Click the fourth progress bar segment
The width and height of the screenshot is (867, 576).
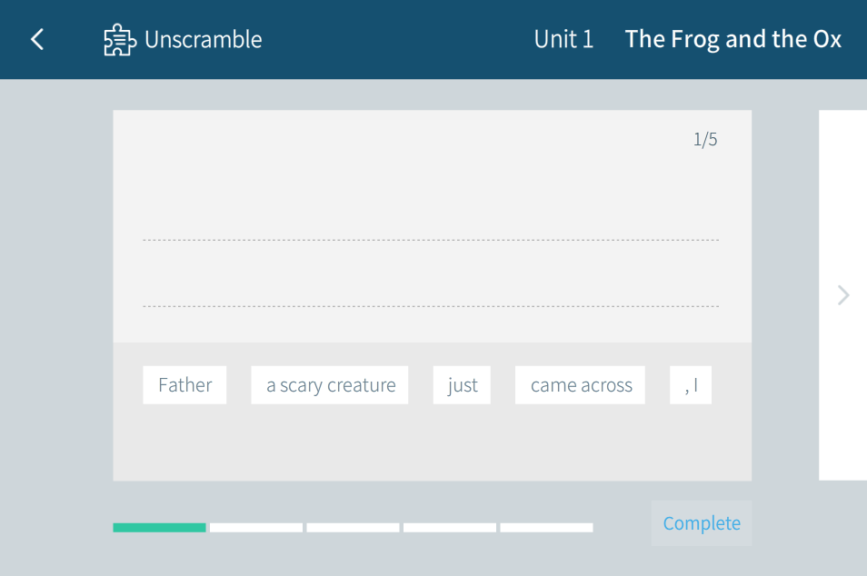coord(450,527)
